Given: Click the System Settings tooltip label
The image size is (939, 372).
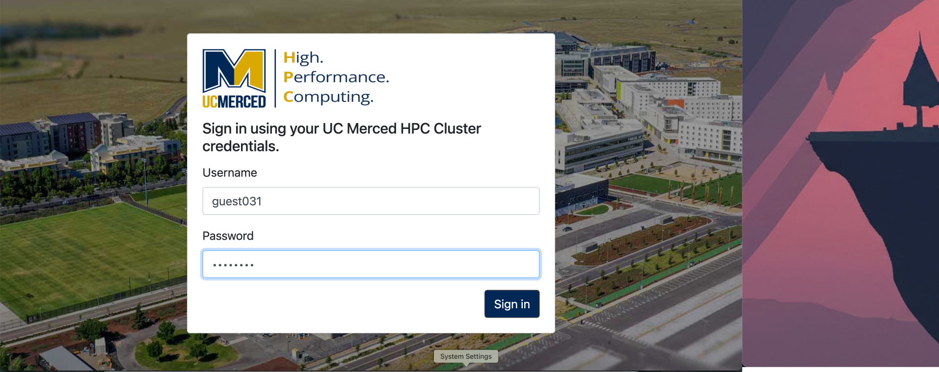Looking at the screenshot, I should [x=466, y=356].
